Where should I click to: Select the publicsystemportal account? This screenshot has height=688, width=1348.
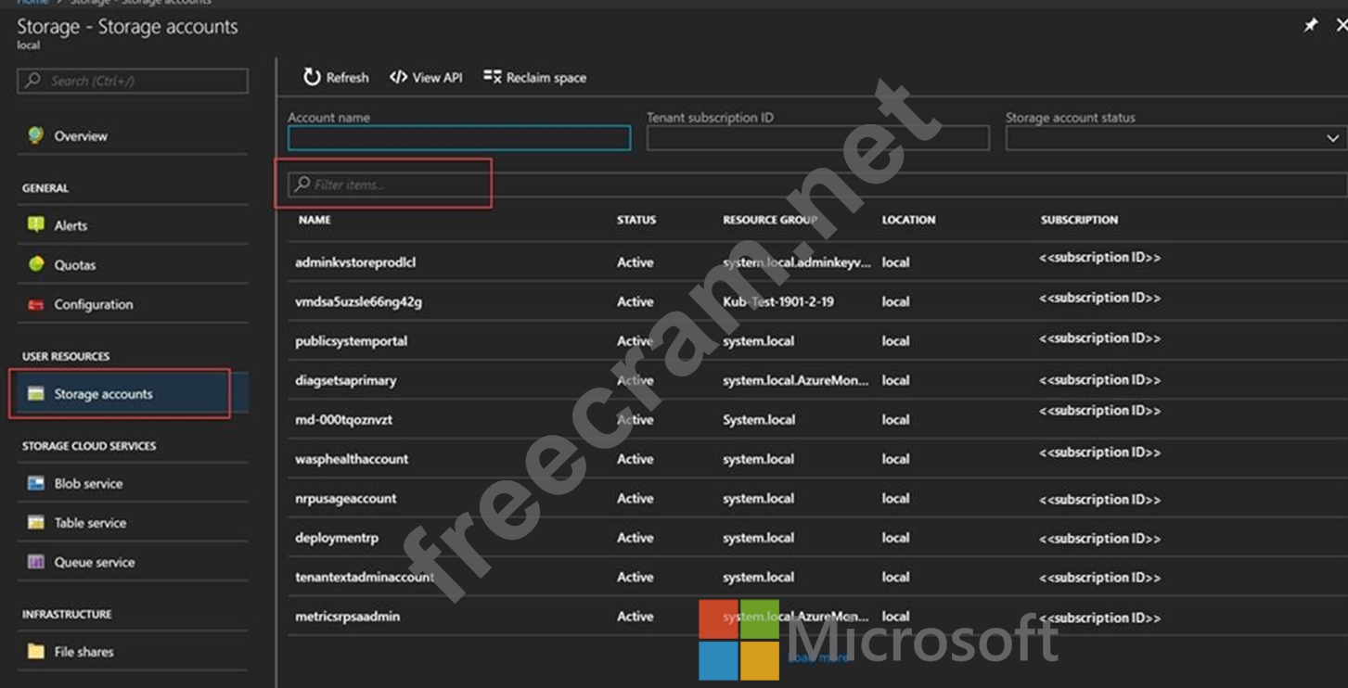(816, 341)
